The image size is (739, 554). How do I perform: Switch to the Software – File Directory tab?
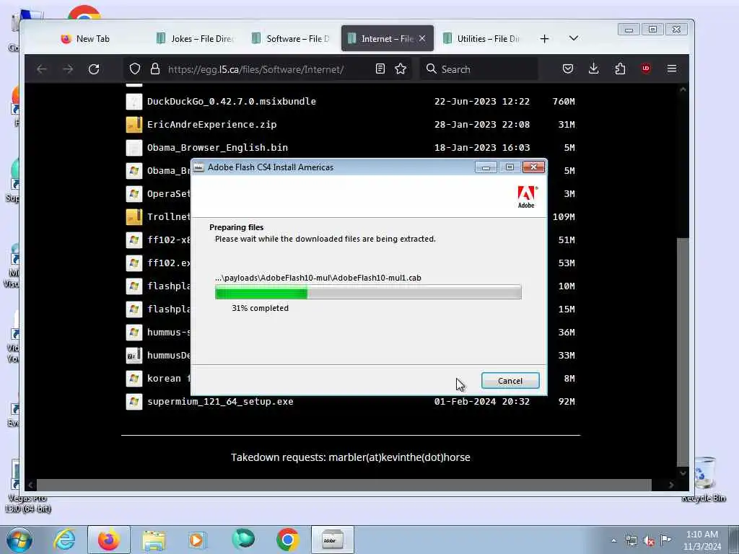coord(291,39)
